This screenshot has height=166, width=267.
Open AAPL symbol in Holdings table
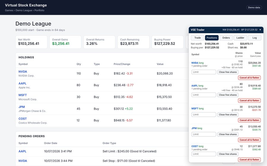click(22, 83)
